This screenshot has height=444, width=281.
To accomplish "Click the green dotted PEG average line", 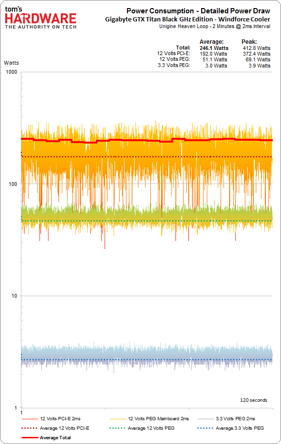I will point(147,221).
